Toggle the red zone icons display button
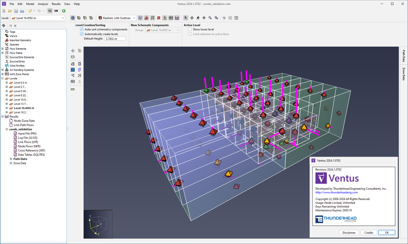Viewport: 408px width, 244px height. [146, 18]
